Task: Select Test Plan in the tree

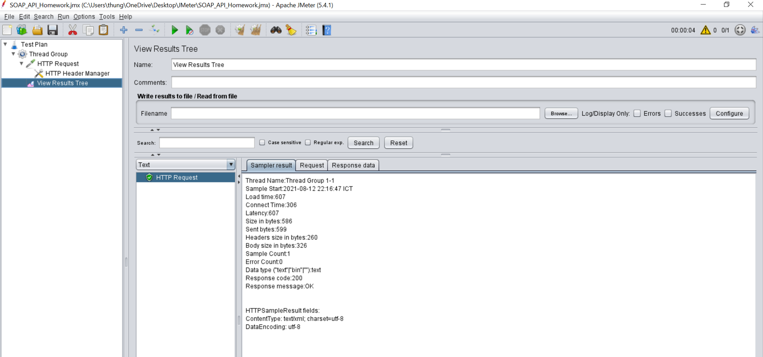Action: [34, 44]
